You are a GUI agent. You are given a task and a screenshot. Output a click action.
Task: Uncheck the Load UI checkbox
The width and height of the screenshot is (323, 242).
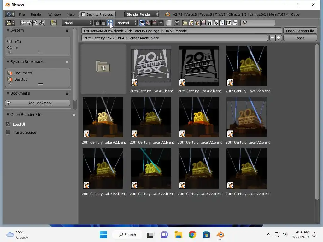point(8,124)
